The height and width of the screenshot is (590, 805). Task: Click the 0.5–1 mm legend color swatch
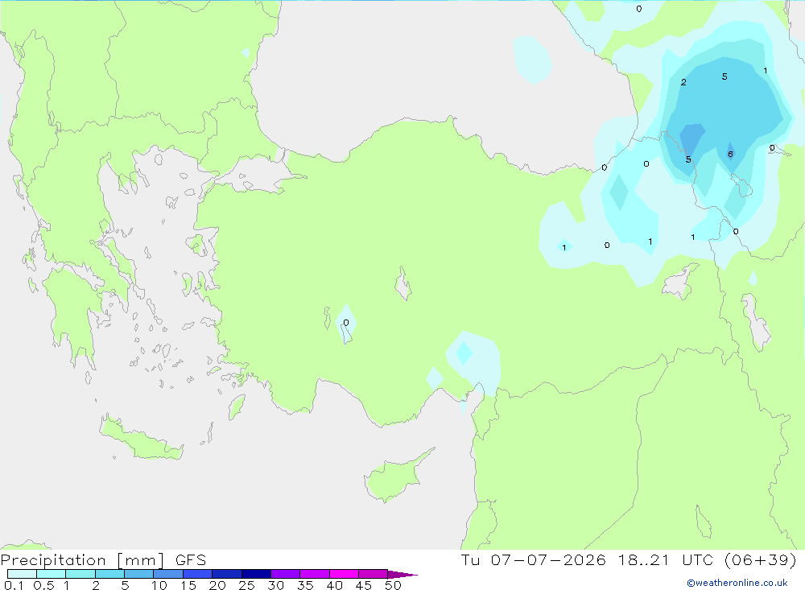[51, 574]
